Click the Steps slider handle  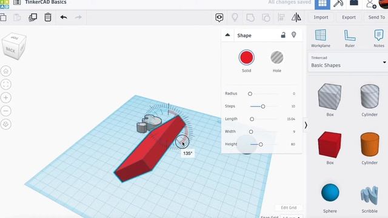tap(263, 107)
